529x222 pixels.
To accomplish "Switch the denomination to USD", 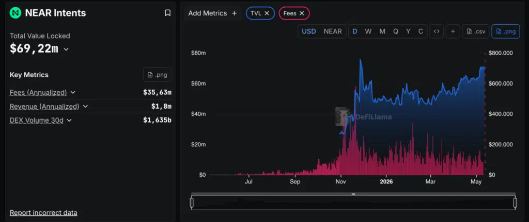I will (x=309, y=31).
